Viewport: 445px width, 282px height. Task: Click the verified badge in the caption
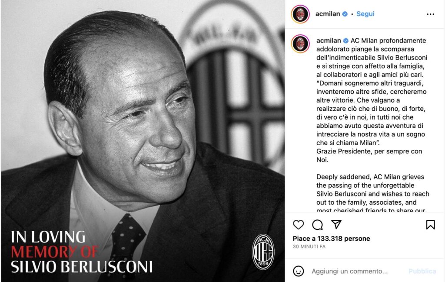pyautogui.click(x=345, y=40)
